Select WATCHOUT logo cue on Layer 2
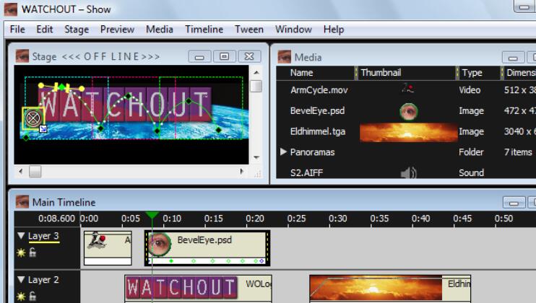The height and width of the screenshot is (303, 536). tap(198, 289)
